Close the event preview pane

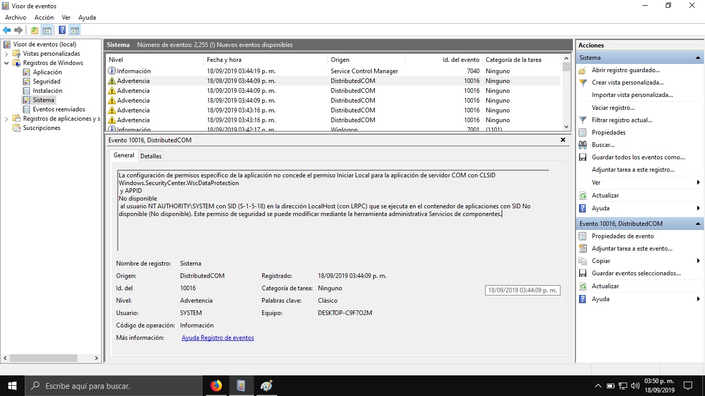[x=563, y=140]
